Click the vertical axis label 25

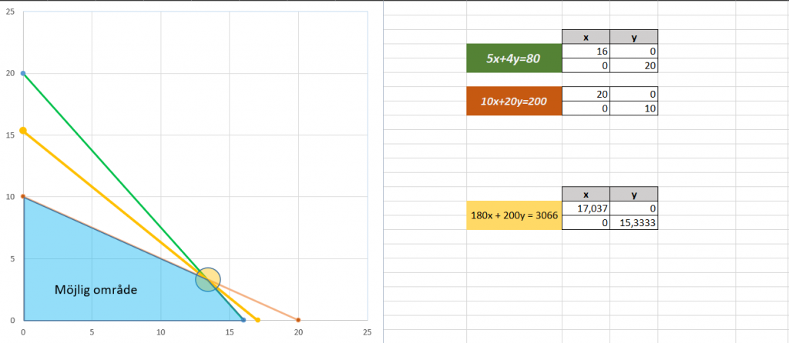click(10, 12)
